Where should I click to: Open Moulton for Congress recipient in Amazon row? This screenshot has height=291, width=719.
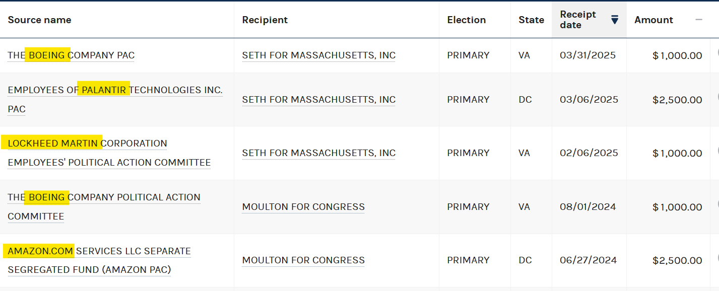303,260
